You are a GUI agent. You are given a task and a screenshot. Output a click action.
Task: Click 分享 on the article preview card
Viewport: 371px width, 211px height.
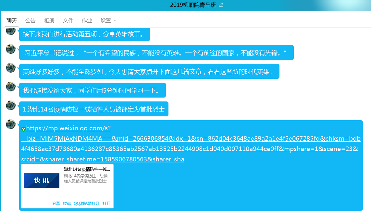point(56,204)
